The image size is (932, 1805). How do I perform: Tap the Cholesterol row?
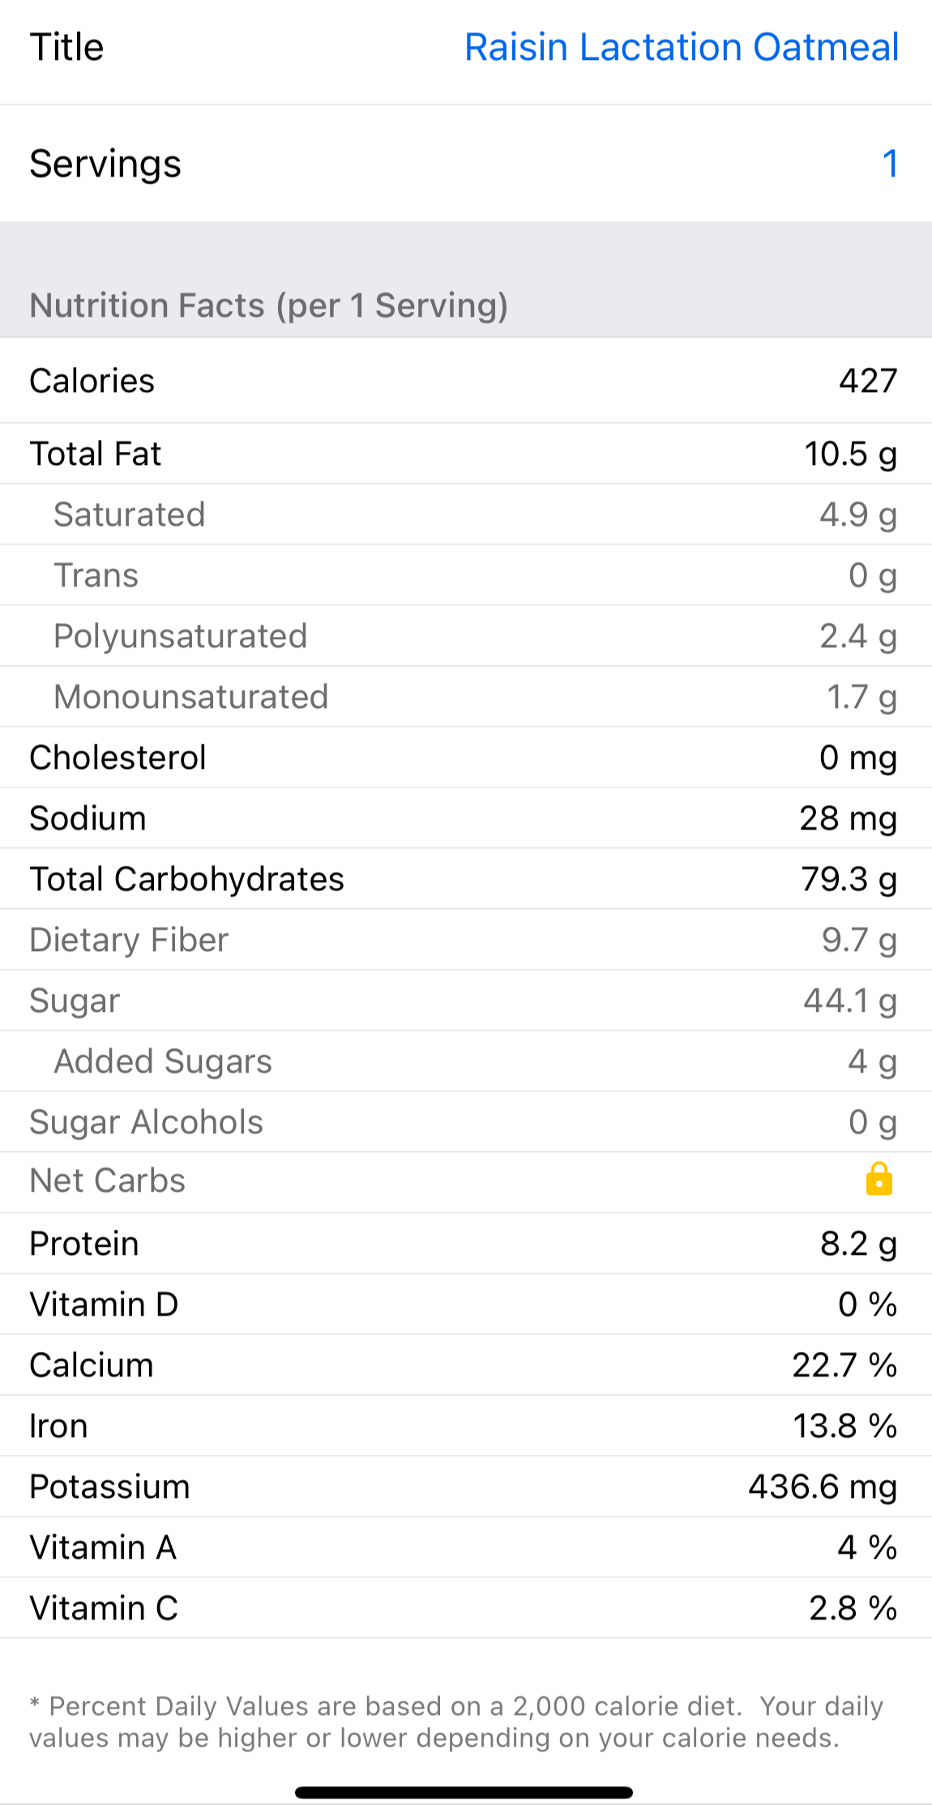pyautogui.click(x=466, y=757)
